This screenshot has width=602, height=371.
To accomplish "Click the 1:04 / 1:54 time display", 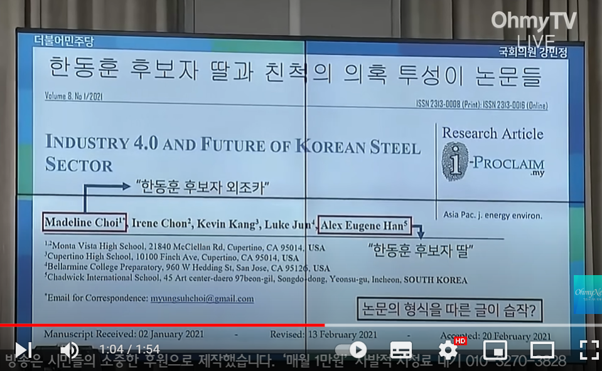I will (x=129, y=349).
